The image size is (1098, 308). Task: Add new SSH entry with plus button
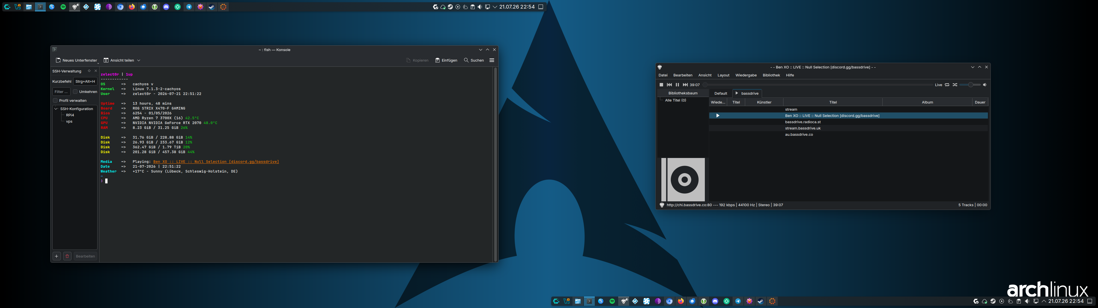click(56, 256)
